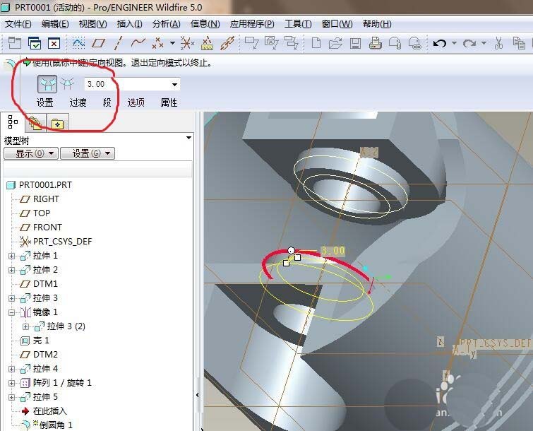Click the 模型树 header dropdown arrow

(x=188, y=138)
